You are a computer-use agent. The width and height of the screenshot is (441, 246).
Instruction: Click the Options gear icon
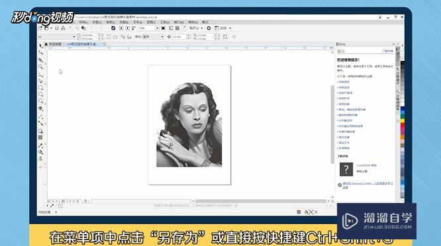click(x=209, y=28)
